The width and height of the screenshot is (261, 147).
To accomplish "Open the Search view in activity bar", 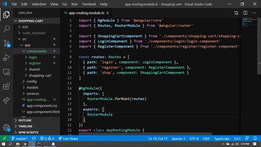I will coord(7,29).
